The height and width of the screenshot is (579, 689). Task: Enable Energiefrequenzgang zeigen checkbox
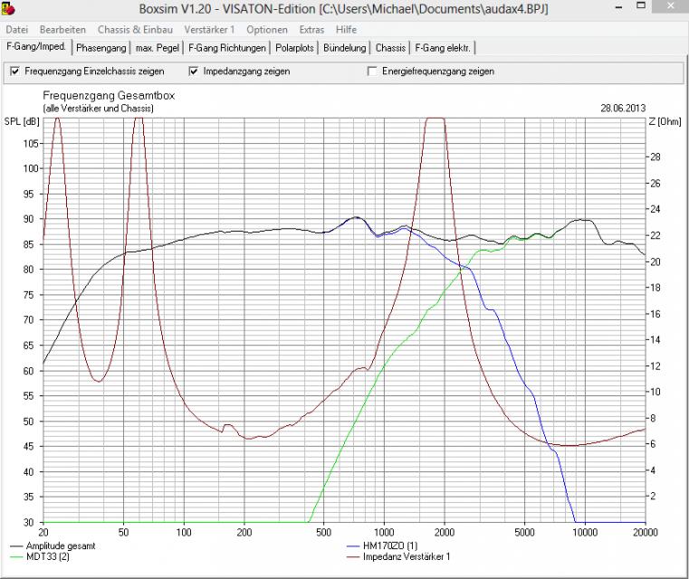[371, 71]
